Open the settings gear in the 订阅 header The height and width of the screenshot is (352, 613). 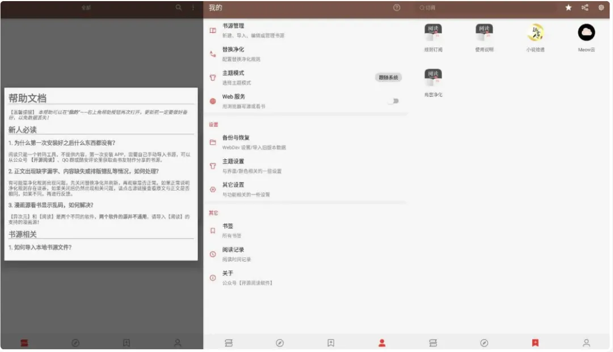[x=601, y=7]
